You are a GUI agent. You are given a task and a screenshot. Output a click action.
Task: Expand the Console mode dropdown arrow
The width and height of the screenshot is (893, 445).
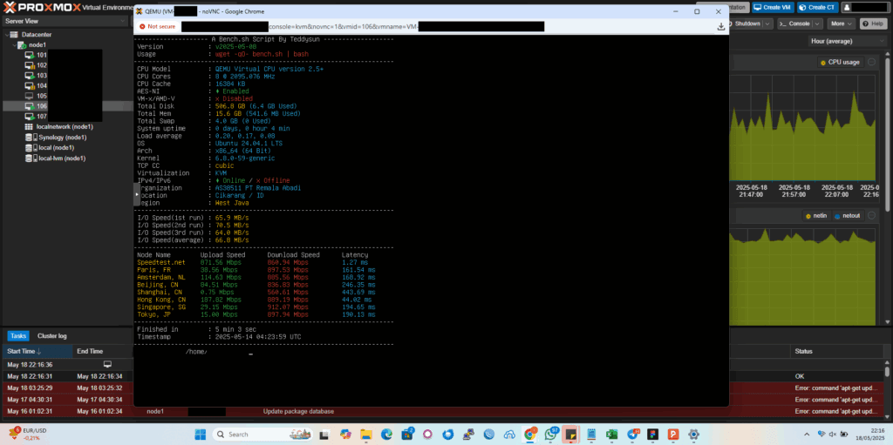pos(818,24)
